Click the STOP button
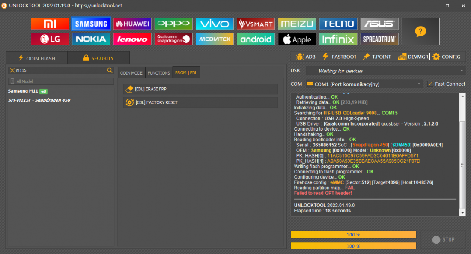 [x=443, y=239]
